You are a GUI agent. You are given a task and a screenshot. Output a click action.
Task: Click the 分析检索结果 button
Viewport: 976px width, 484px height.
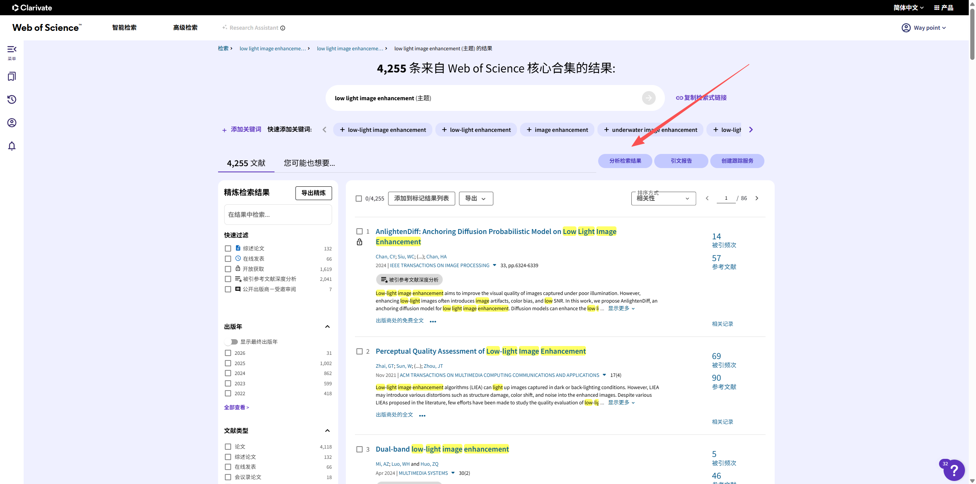[625, 161]
